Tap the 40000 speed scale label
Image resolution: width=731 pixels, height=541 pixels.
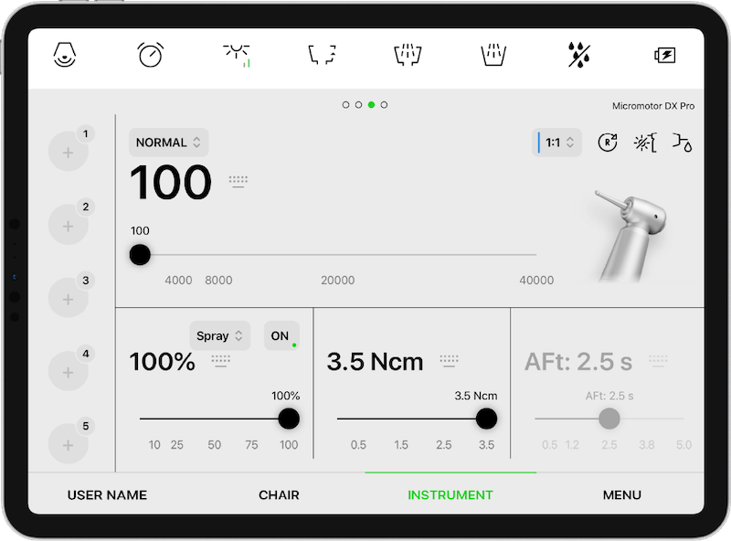pyautogui.click(x=536, y=280)
